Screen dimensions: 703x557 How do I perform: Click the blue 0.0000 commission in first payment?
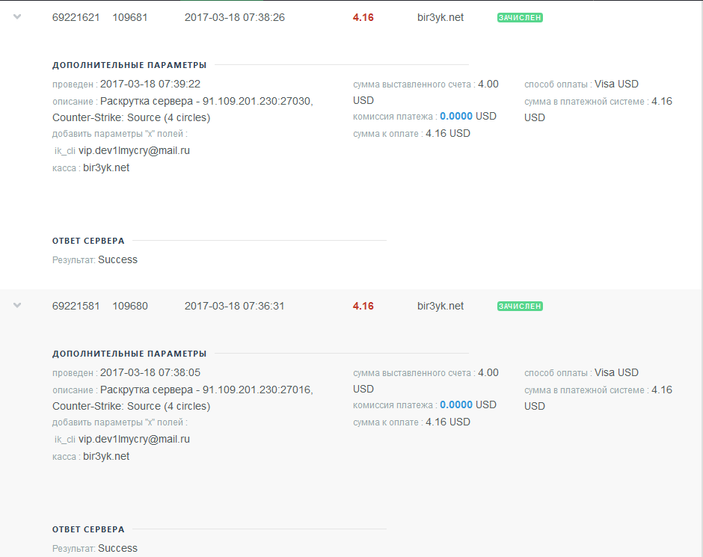click(456, 117)
